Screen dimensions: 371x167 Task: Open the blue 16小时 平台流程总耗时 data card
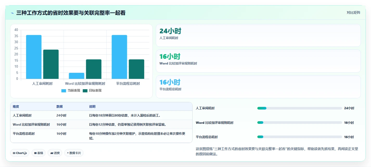pos(258,87)
